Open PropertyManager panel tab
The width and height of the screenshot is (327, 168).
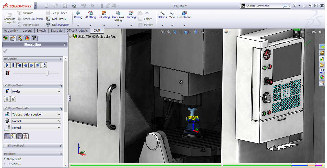tap(12, 38)
